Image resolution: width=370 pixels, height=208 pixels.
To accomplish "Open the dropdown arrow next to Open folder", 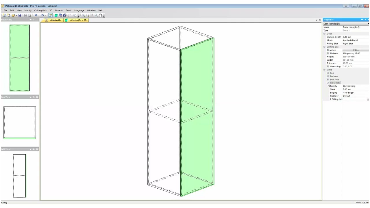I will (16, 15).
